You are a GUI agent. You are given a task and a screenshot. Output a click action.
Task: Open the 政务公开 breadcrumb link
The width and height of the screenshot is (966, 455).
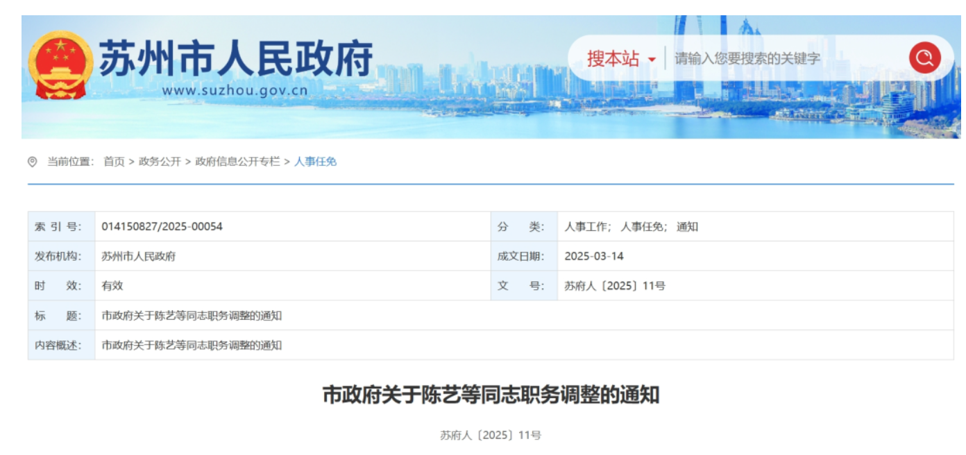point(160,162)
